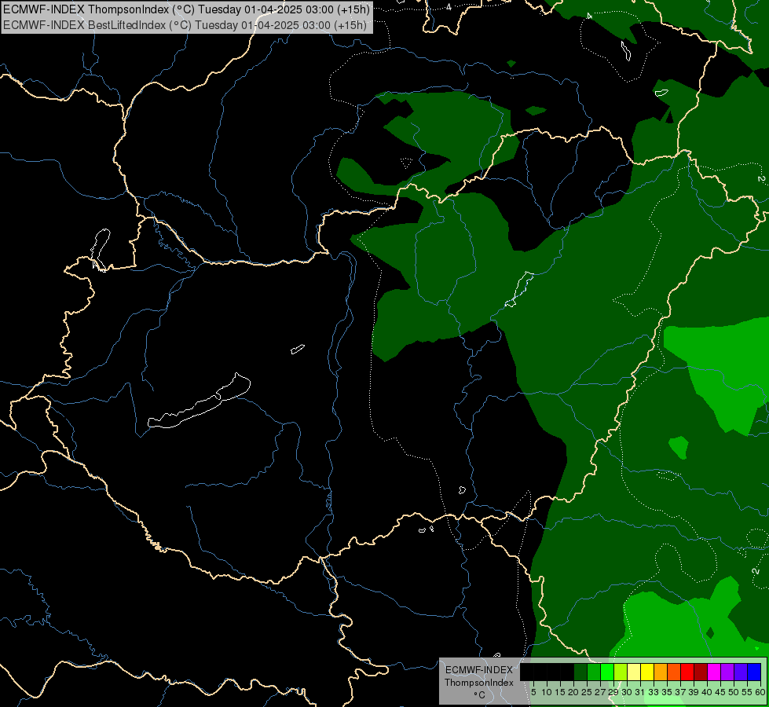Click the legend's ThompsonIndex label
This screenshot has width=769, height=707.
(478, 683)
